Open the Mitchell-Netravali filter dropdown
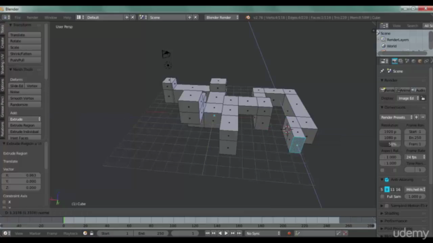Viewport: 433px width, 243px height. (415, 190)
